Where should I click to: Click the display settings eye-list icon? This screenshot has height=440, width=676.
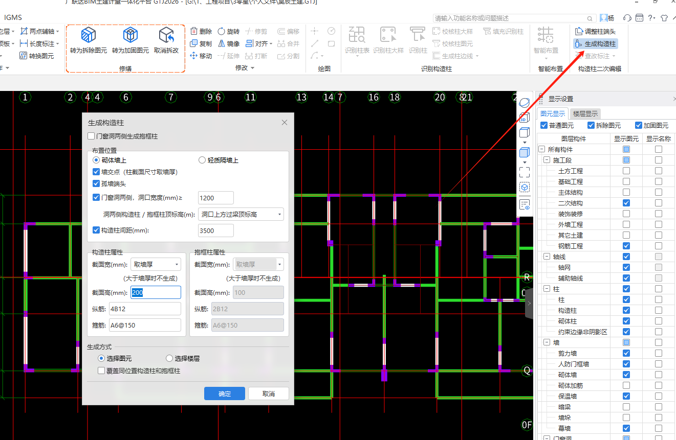(525, 205)
